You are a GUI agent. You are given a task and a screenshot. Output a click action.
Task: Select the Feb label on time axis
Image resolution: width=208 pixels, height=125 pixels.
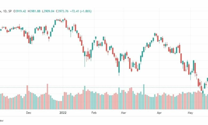(x=94, y=113)
